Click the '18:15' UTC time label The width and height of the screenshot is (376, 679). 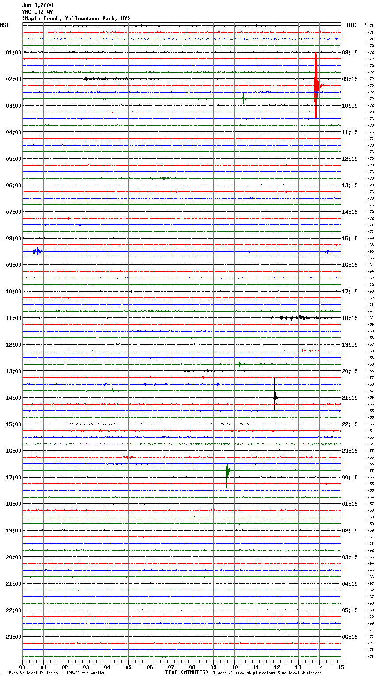[350, 318]
